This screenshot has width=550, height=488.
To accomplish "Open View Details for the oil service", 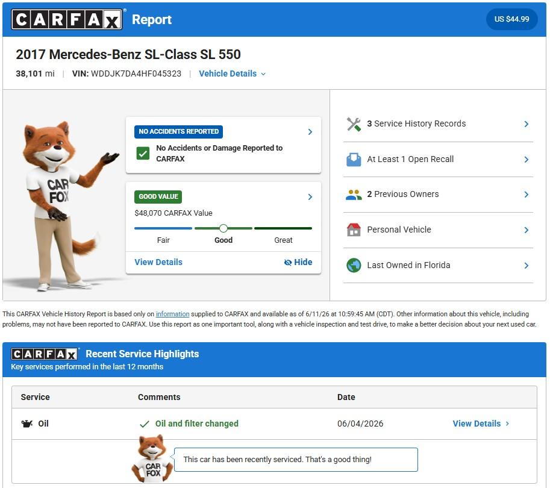I will tap(477, 424).
